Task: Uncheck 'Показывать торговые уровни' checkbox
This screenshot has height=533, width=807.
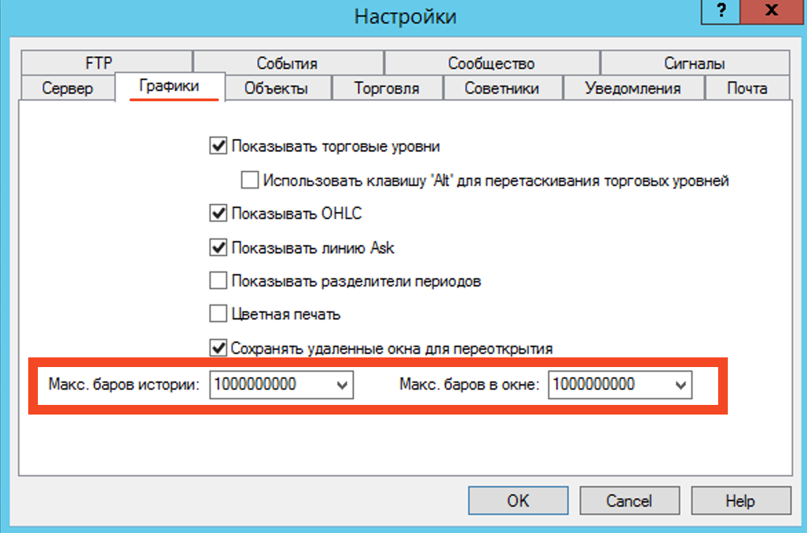Action: coord(218,146)
